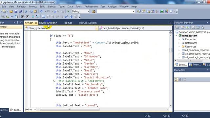210x118 pixels.
Task: Click the editor split handle icon
Action: coord(171,32)
